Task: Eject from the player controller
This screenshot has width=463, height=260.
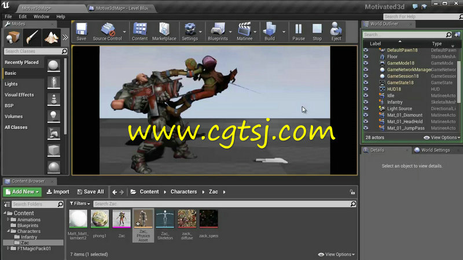Action: (336, 31)
